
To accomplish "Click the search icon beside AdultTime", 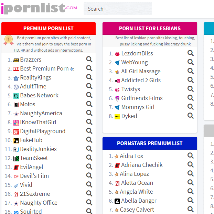I will point(89,86).
